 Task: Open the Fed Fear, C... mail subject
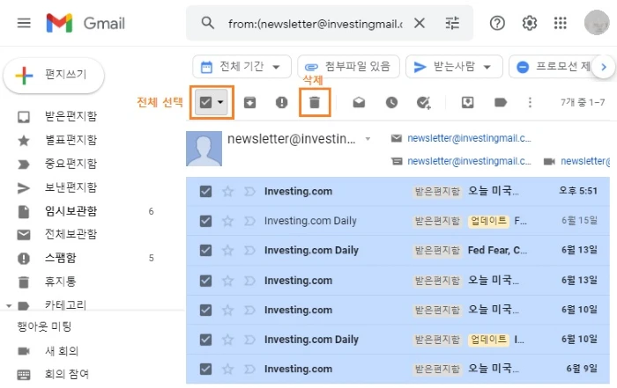click(497, 250)
